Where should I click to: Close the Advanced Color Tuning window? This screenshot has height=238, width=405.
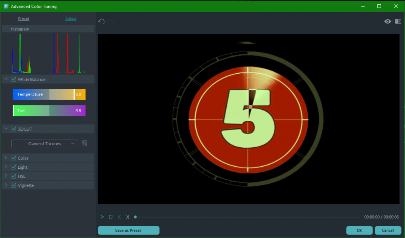click(396, 6)
